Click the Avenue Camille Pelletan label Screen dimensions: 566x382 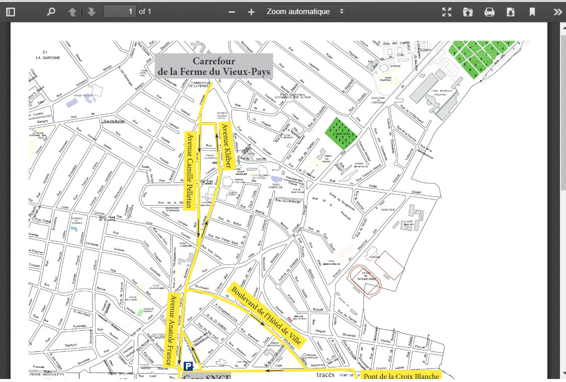[189, 170]
